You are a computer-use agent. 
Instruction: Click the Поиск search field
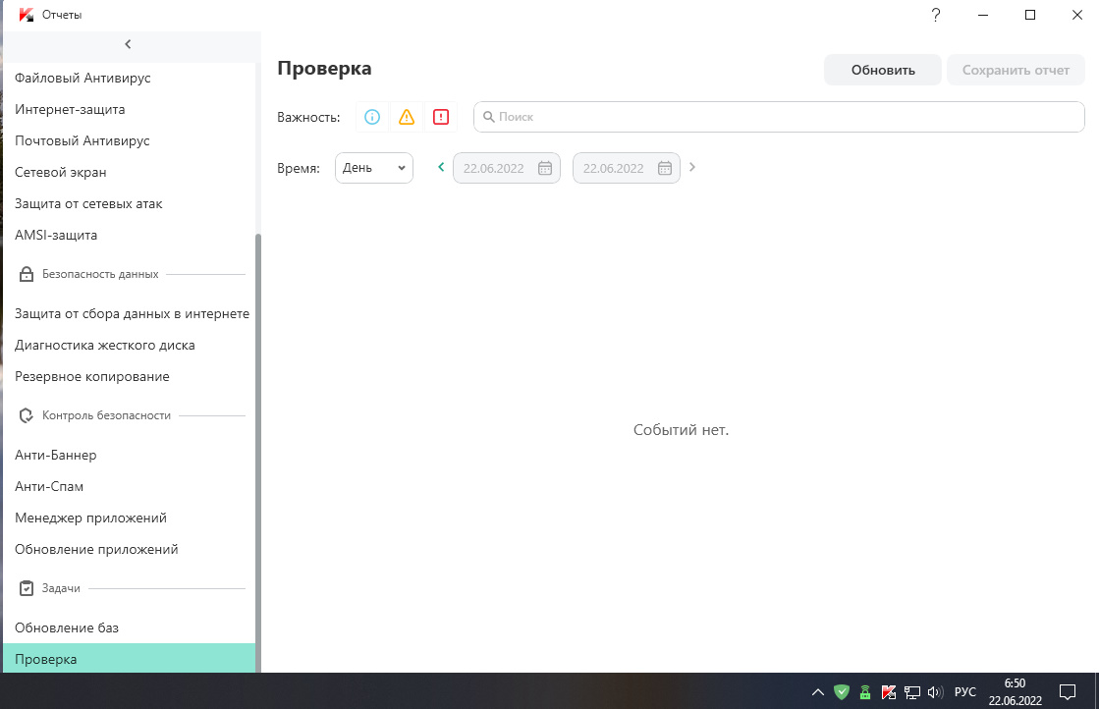click(x=780, y=117)
